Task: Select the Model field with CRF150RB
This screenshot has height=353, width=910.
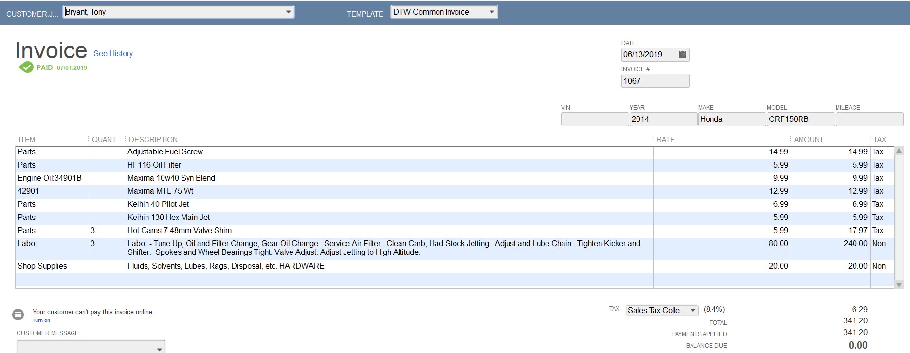Action: [x=800, y=119]
